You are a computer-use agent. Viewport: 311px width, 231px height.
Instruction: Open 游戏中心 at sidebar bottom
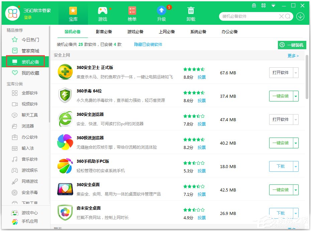25,213
